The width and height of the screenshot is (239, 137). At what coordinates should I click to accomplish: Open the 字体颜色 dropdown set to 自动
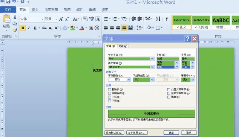(128, 80)
